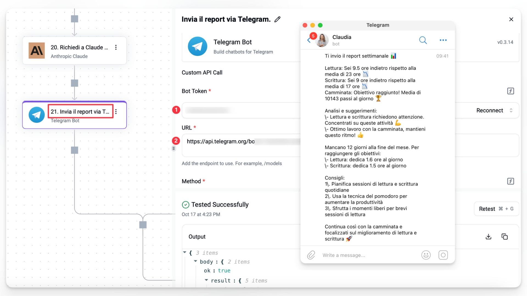Click add-step square on lower branch
Viewport: 527px width, 296px height.
point(143,225)
